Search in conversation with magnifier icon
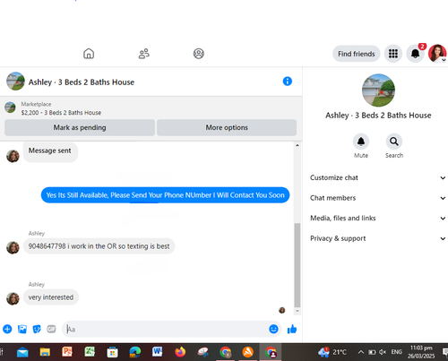Screen dimensions: 448x361 click(x=394, y=142)
